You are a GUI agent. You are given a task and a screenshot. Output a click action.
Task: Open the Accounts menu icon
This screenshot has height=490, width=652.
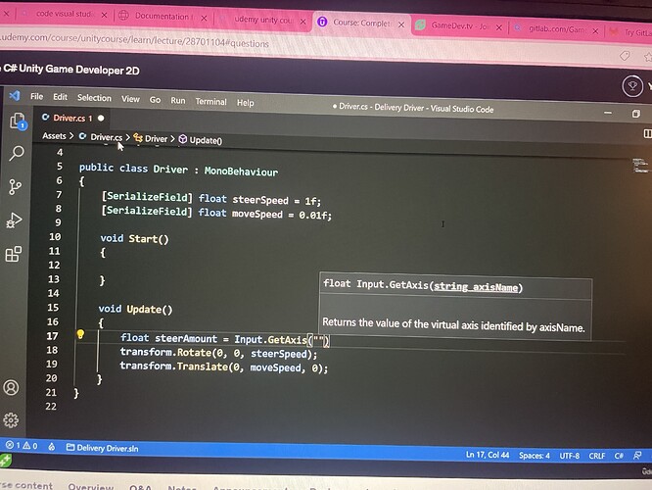11,387
